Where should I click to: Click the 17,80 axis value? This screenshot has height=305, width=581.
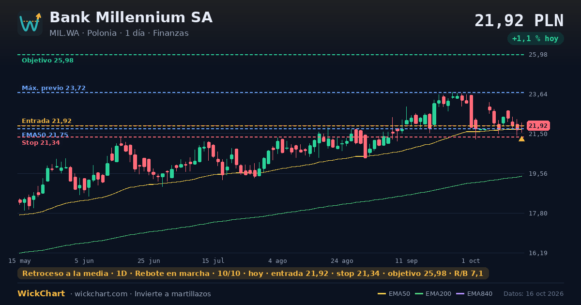pos(538,213)
